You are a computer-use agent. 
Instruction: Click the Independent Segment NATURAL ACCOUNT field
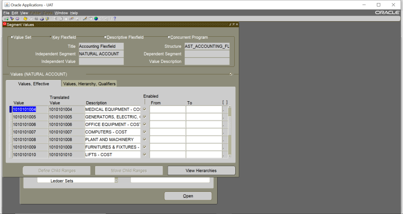[x=101, y=54]
